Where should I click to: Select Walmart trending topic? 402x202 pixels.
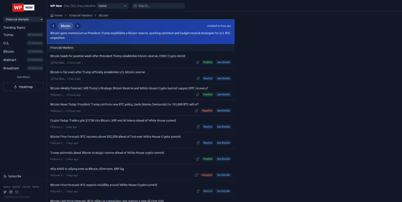10,60
